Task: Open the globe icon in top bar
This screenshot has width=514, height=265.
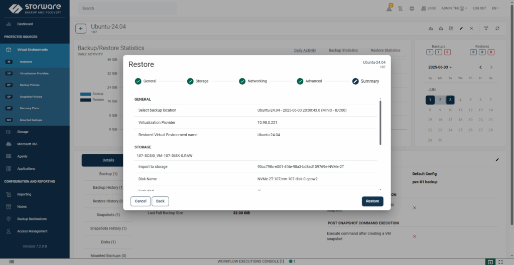Action: pos(412,9)
